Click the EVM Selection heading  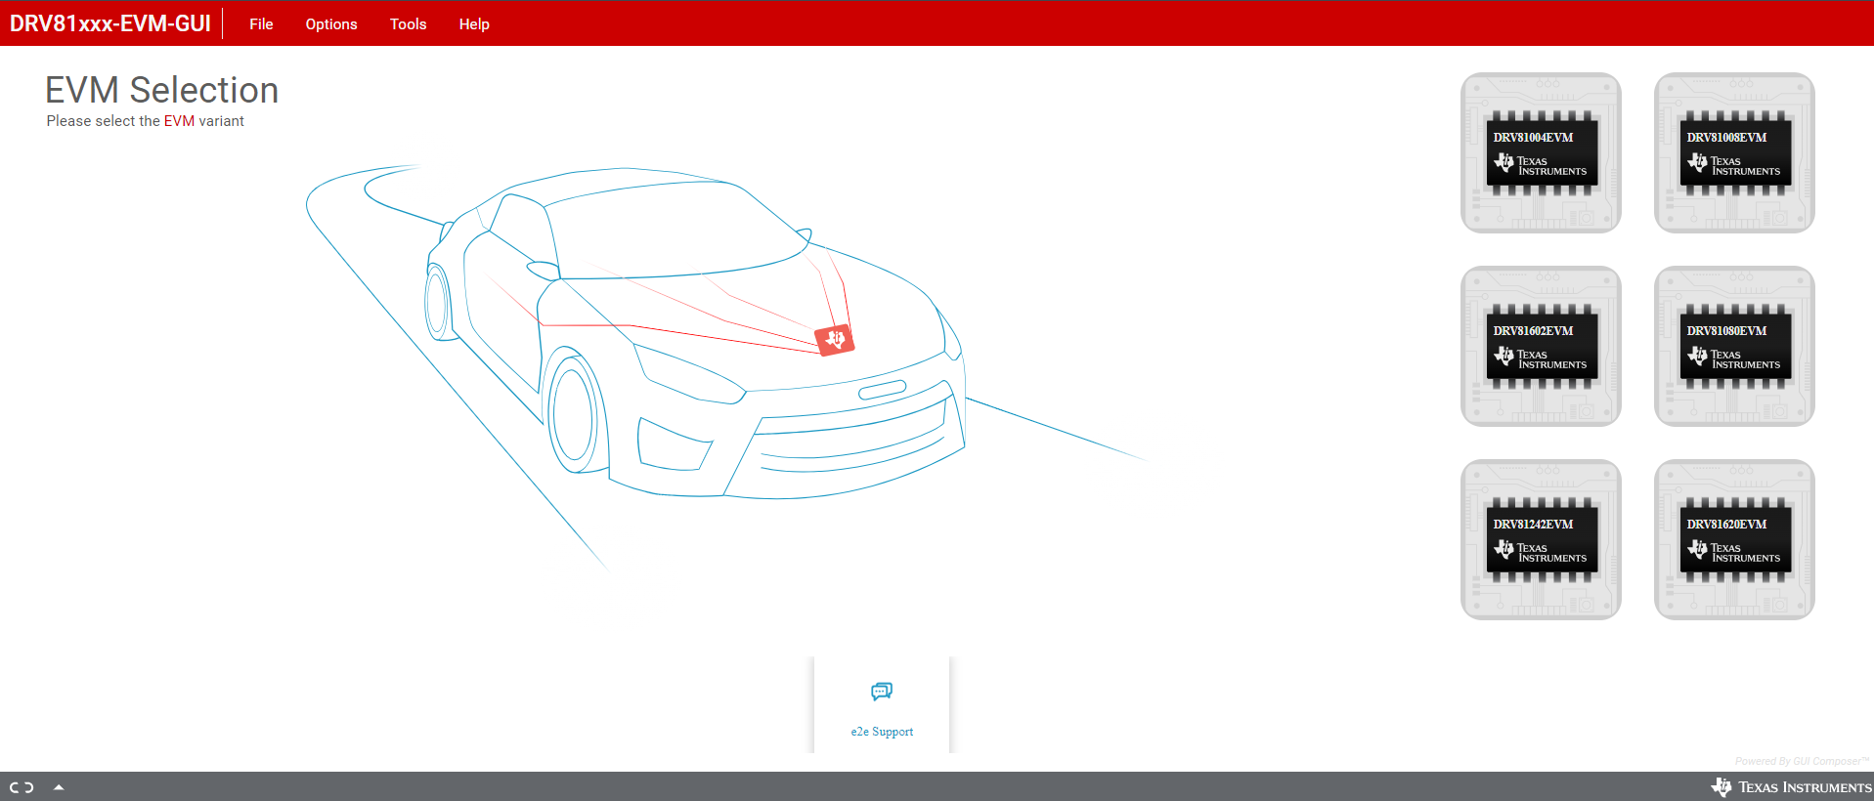[x=162, y=90]
